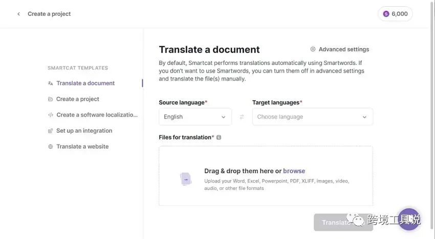The image size is (435, 239).
Task: Click the 6,000 Smartwords balance pill
Action: (395, 14)
